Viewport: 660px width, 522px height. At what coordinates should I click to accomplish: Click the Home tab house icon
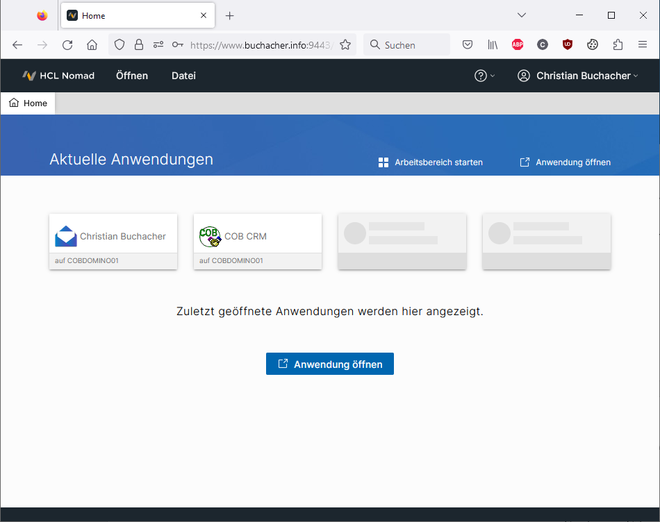[14, 103]
